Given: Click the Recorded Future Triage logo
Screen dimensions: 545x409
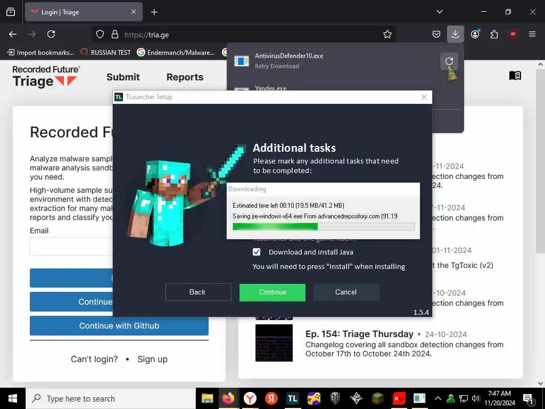Looking at the screenshot, I should tap(46, 76).
